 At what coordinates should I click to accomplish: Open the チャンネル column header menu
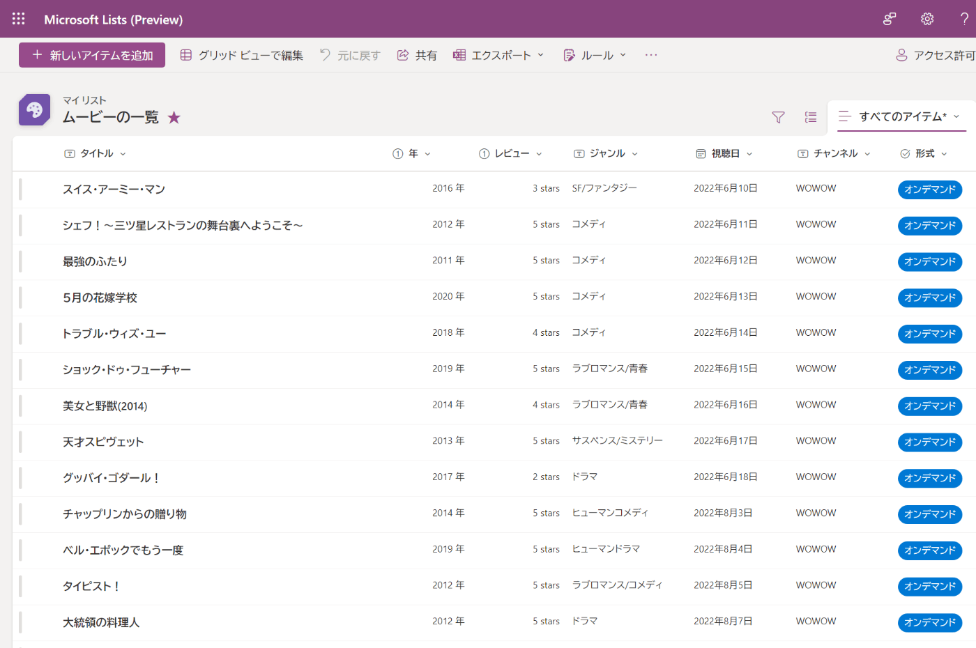pos(834,153)
